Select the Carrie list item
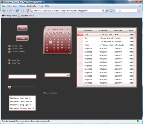Viewport: 143px width, 124px height. (22, 101)
